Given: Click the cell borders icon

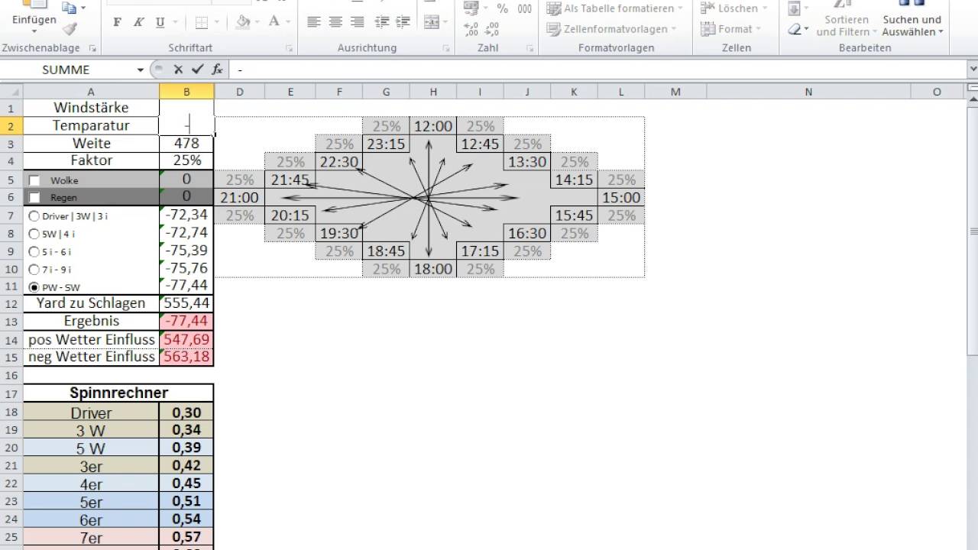Looking at the screenshot, I should (202, 22).
